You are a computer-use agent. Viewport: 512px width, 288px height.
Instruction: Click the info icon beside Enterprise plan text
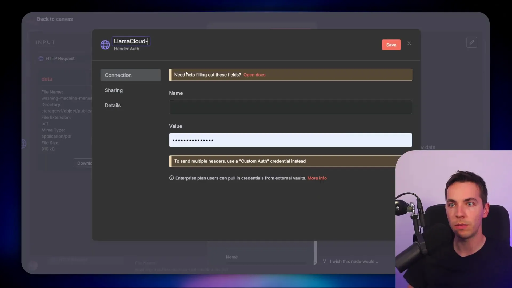point(171,178)
